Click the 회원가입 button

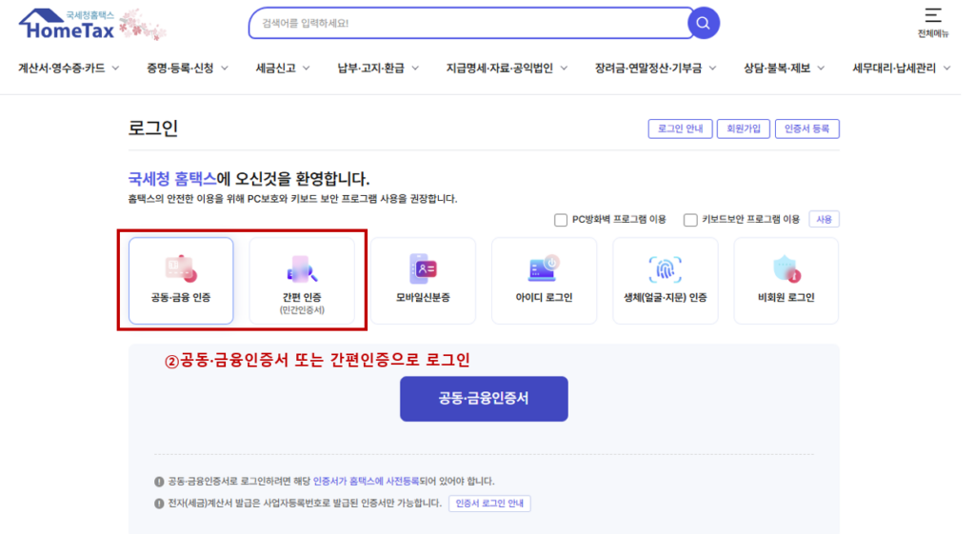click(744, 129)
